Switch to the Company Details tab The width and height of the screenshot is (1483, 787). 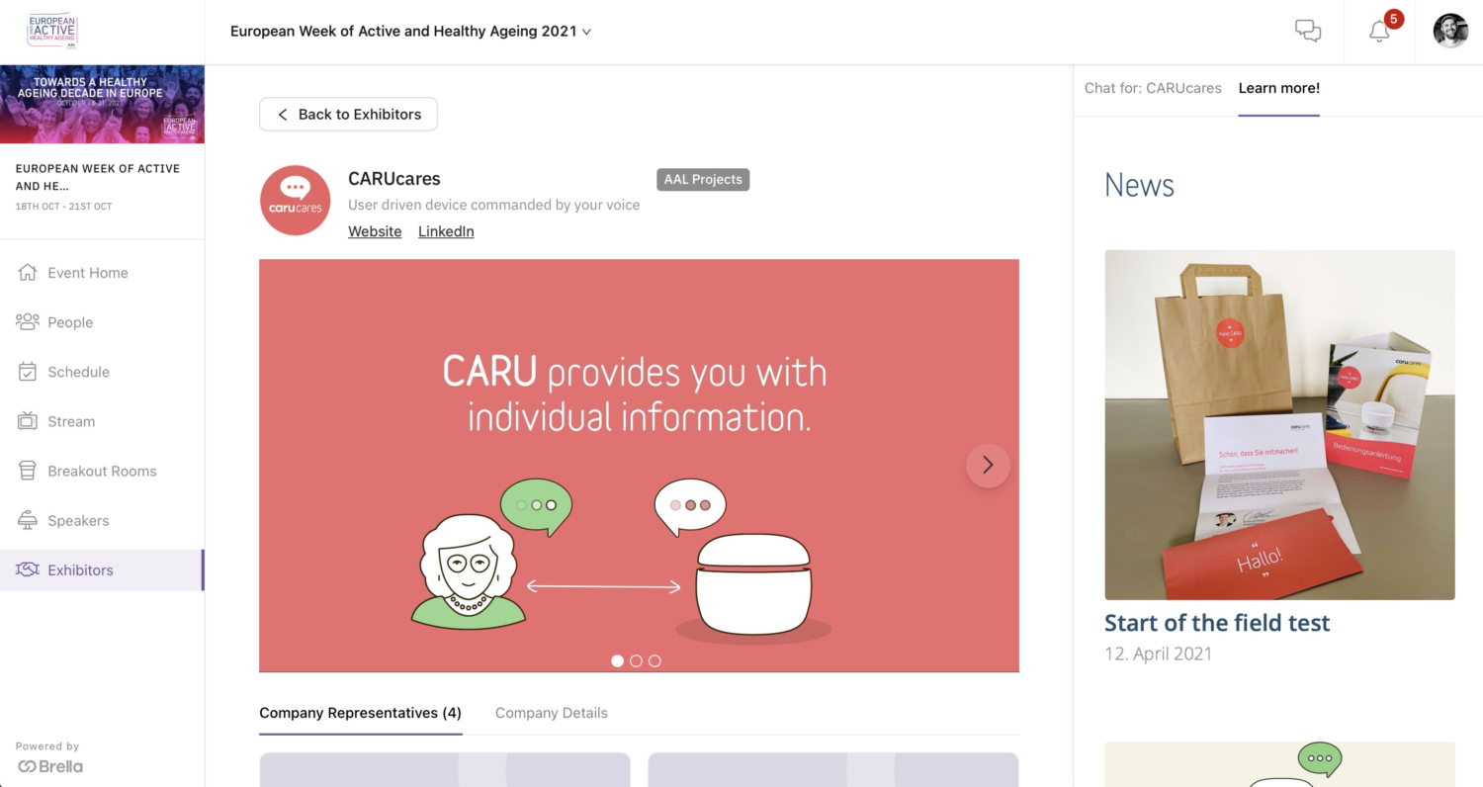[551, 713]
